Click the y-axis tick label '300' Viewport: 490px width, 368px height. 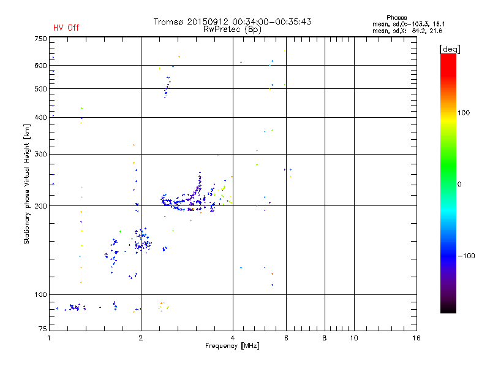point(40,155)
